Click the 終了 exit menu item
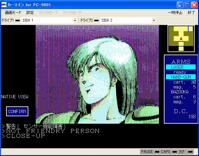 coord(191,13)
